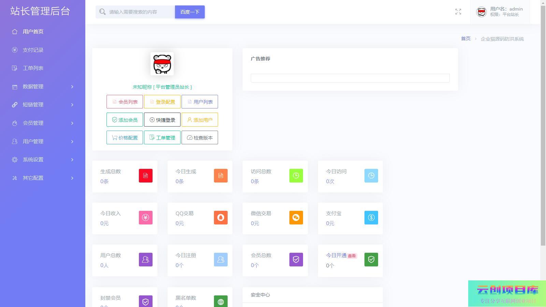
Task: Click the blue 支付宝 dollar icon
Action: tap(371, 218)
